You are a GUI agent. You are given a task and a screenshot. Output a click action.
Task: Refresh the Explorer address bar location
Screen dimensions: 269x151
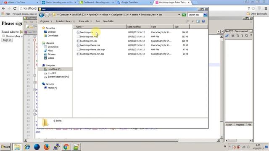pyautogui.click(x=184, y=15)
